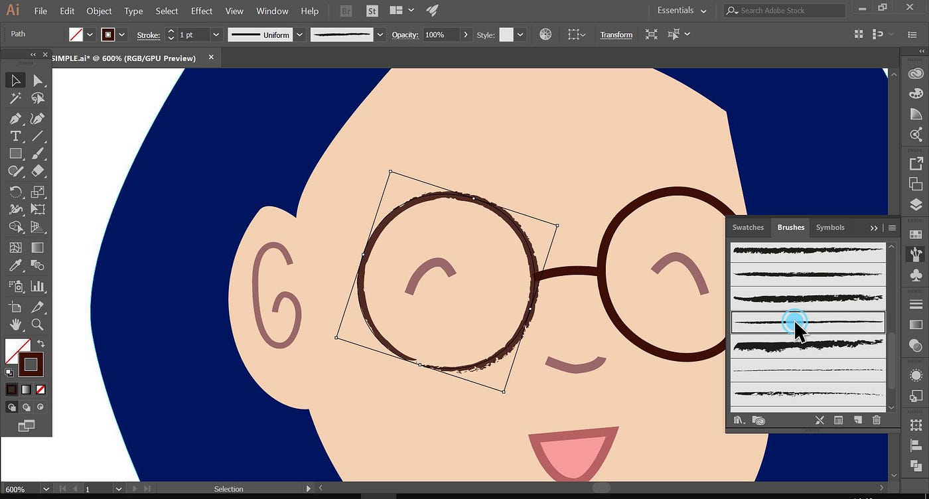
Task: Select the Type tool
Action: 15,135
